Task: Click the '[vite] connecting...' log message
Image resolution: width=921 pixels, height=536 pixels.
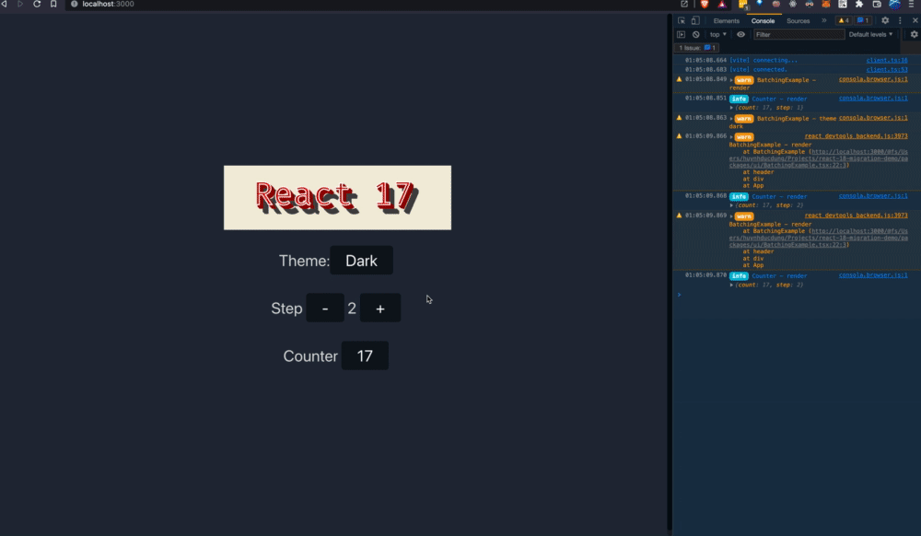Action: [764, 60]
